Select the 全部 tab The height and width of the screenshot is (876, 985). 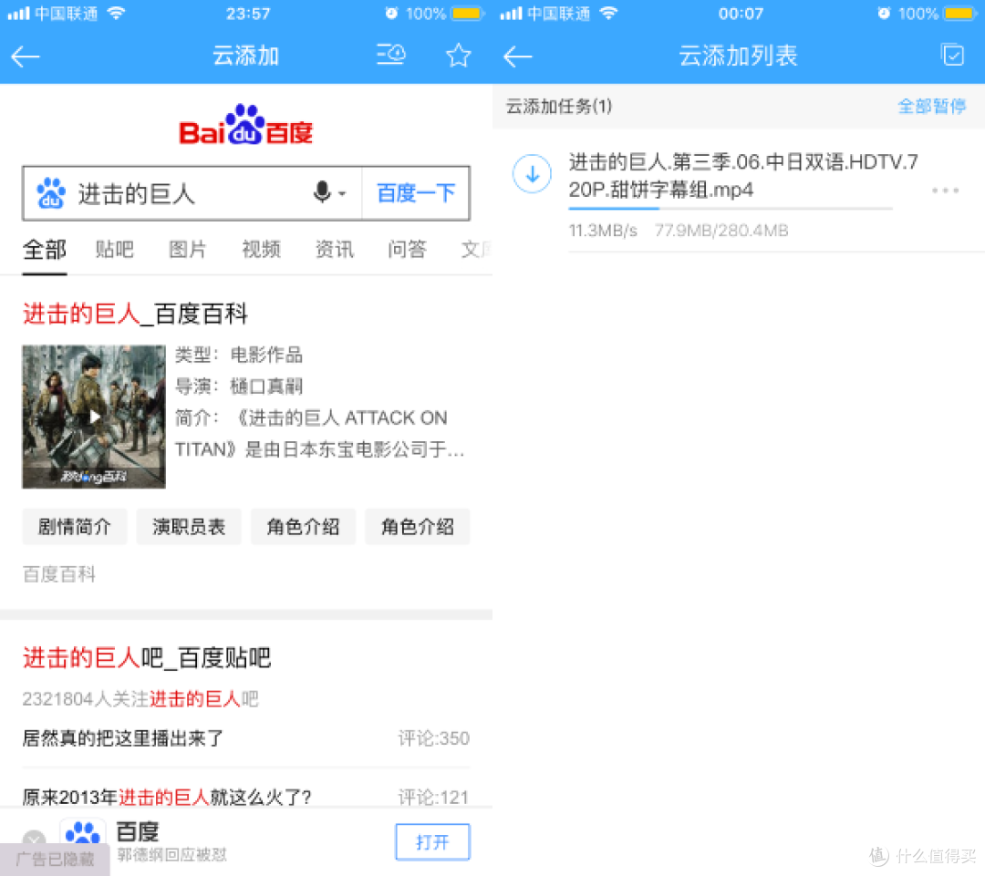click(x=44, y=250)
